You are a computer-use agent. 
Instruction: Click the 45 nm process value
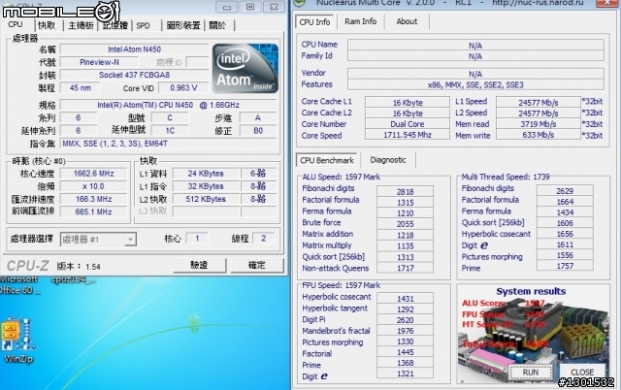pos(81,87)
